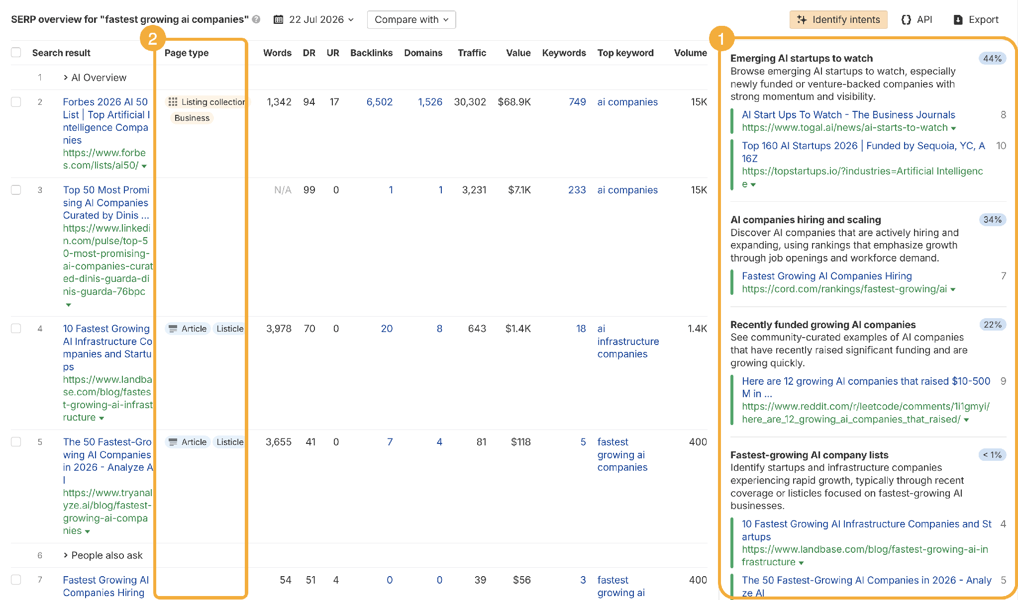Open The 50 Fastest-Growing AI Companies in 2026 table link
Viewport: 1018px width, 600px height.
click(107, 461)
